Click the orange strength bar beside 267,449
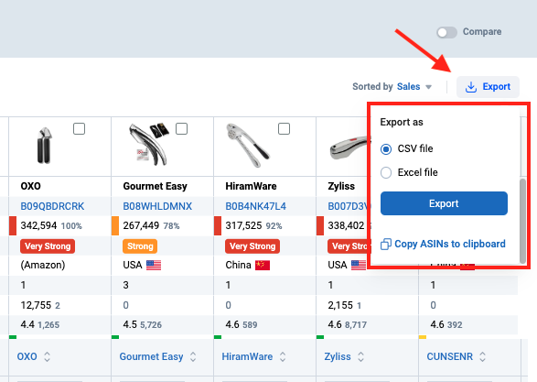Screen dimensions: 537x382 (115, 225)
